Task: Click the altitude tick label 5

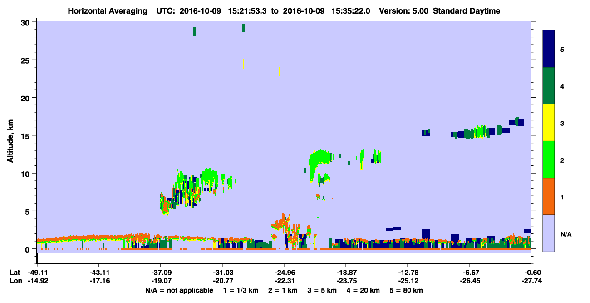Action: 28,211
